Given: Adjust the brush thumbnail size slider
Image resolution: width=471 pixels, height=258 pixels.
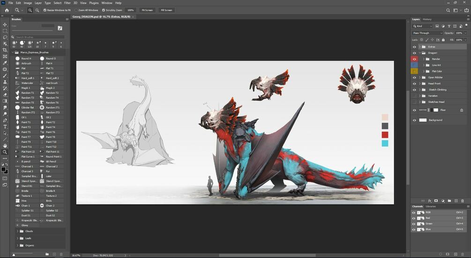Looking at the screenshot, I should coord(14,255).
